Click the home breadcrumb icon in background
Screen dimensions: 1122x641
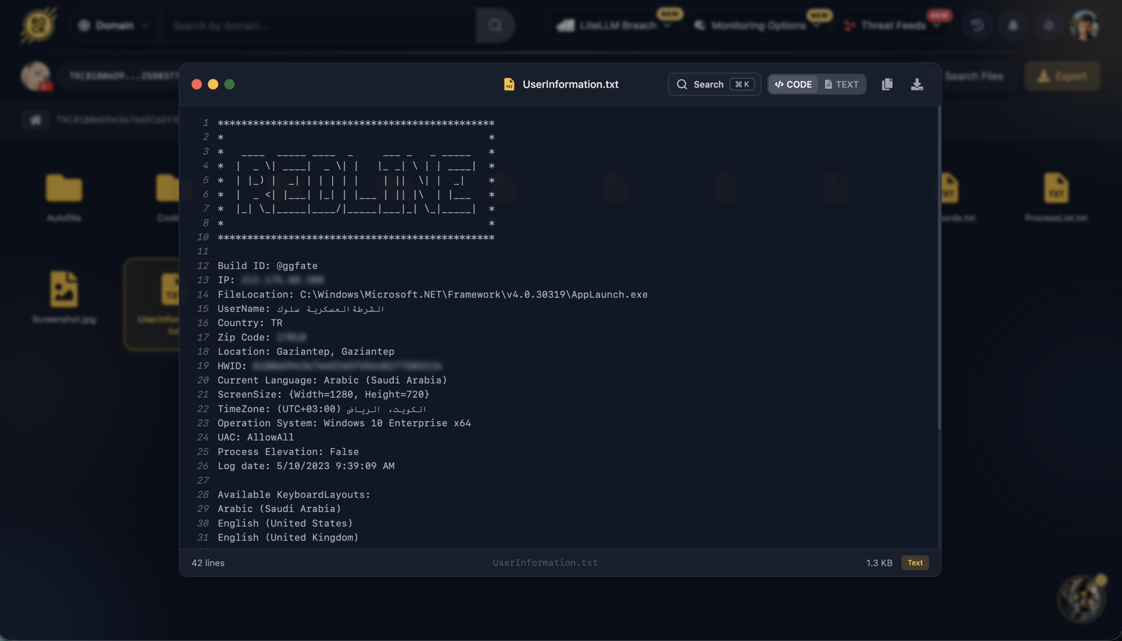coord(36,120)
